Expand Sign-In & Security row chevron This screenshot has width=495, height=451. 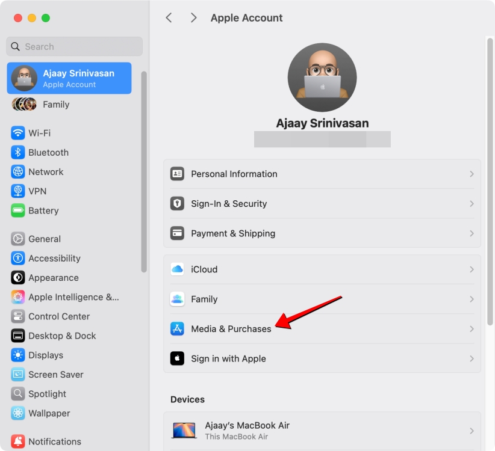click(472, 204)
